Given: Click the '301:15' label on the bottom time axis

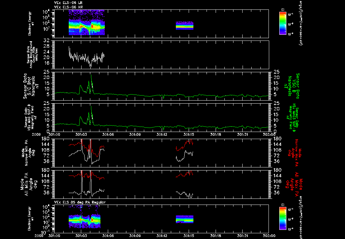Looking at the screenshot, I should (189, 236).
